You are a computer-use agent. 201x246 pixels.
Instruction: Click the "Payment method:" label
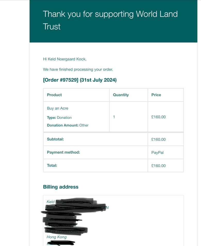pyautogui.click(x=63, y=152)
